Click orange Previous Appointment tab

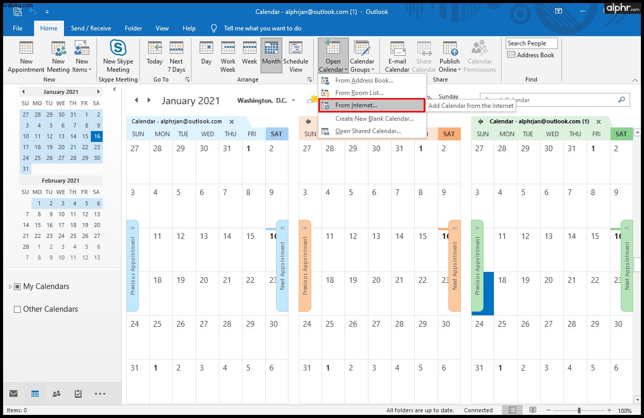pos(305,266)
